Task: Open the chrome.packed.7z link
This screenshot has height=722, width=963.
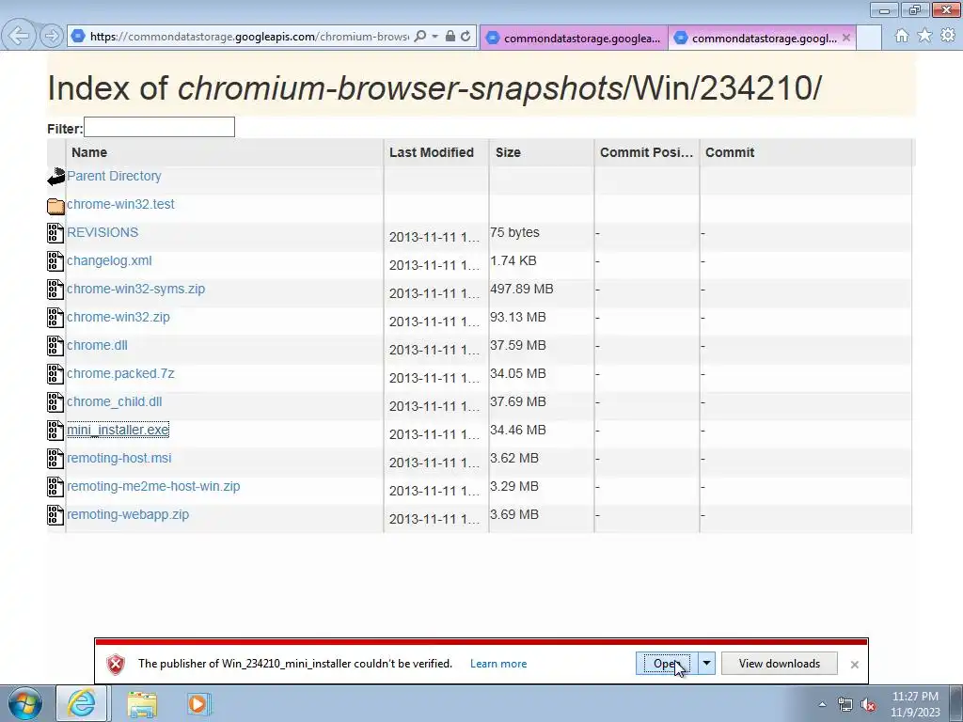Action: pos(120,374)
